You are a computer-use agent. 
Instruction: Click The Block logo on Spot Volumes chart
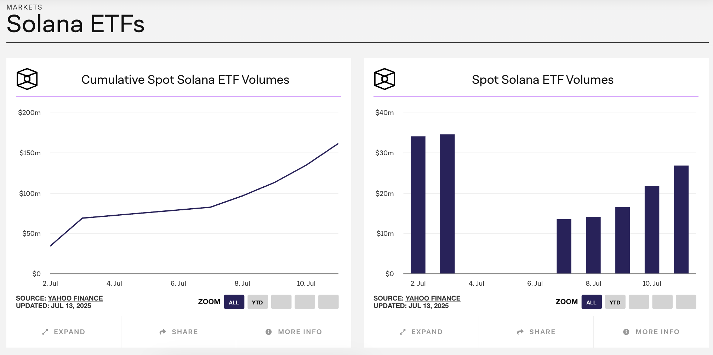click(x=384, y=79)
